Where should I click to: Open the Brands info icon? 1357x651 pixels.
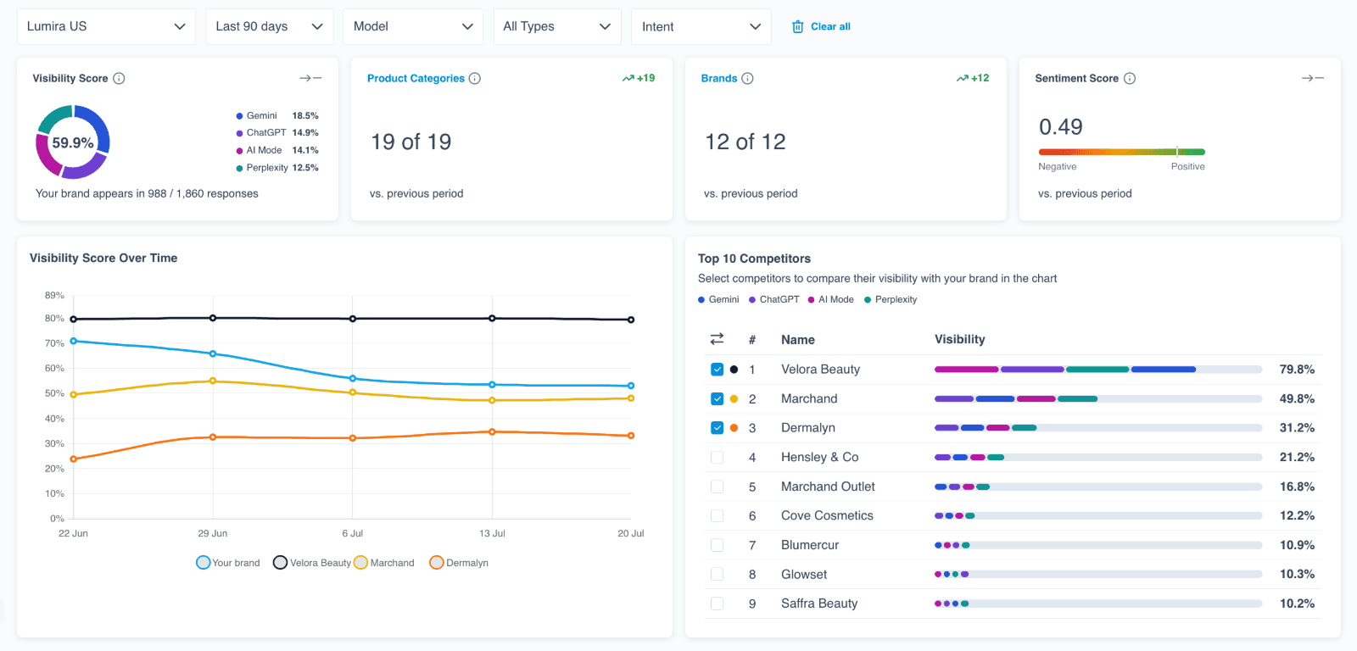(747, 78)
